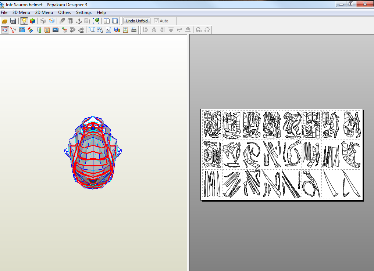Select the Input Text tool

(47, 30)
